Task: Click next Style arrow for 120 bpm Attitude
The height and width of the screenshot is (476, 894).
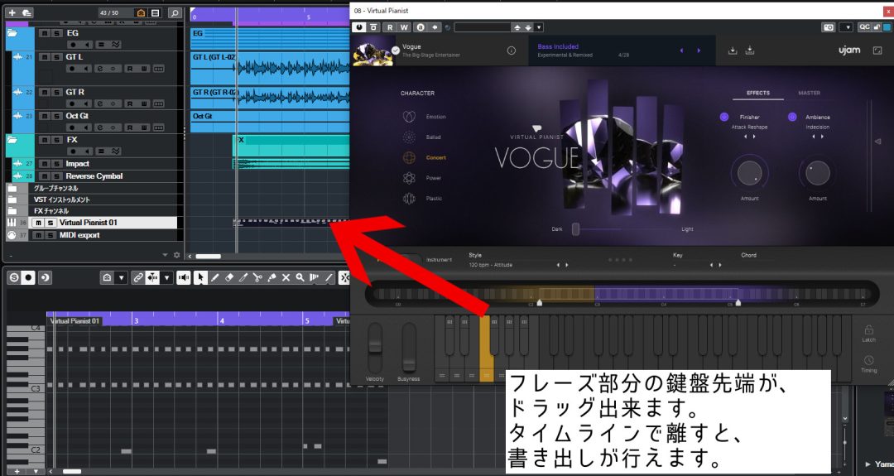Action: (567, 265)
